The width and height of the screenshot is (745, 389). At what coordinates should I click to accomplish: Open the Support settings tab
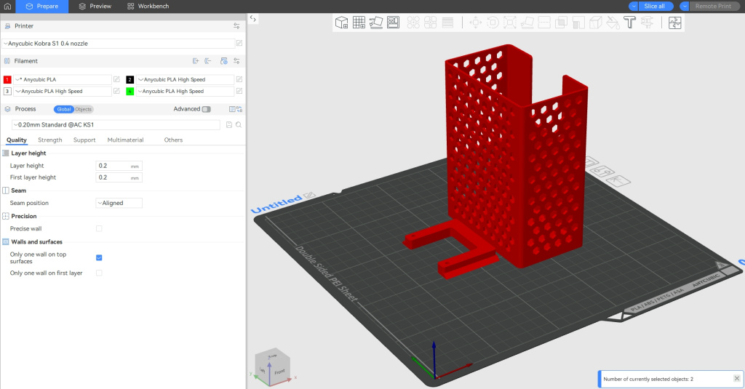pos(84,140)
